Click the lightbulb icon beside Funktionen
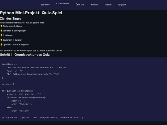 click(1, 35)
